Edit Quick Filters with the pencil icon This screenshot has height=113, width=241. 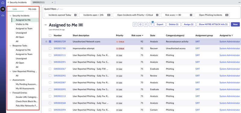(58, 9)
